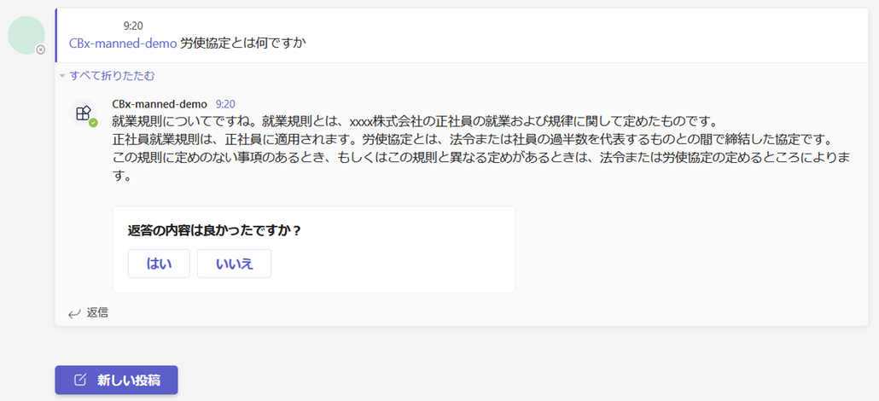This screenshot has height=401, width=879.
Task: Collapse replies using the small triangle arrow
Action: (x=62, y=76)
